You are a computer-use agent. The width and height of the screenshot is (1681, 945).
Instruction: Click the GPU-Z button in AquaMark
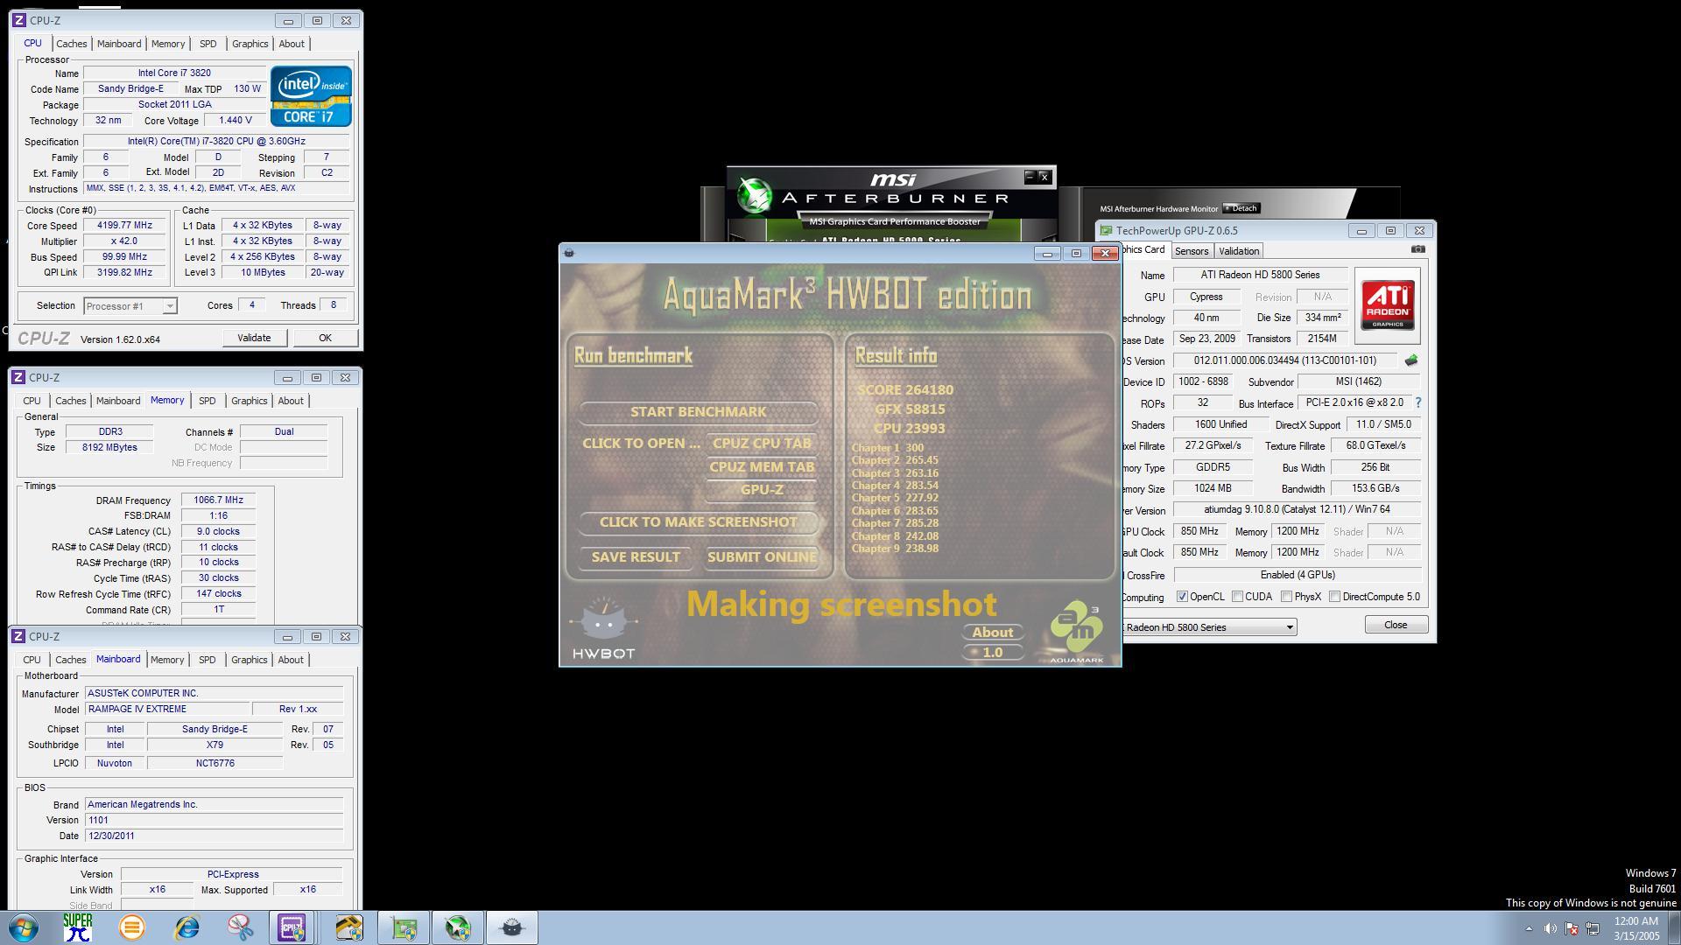[x=762, y=489]
